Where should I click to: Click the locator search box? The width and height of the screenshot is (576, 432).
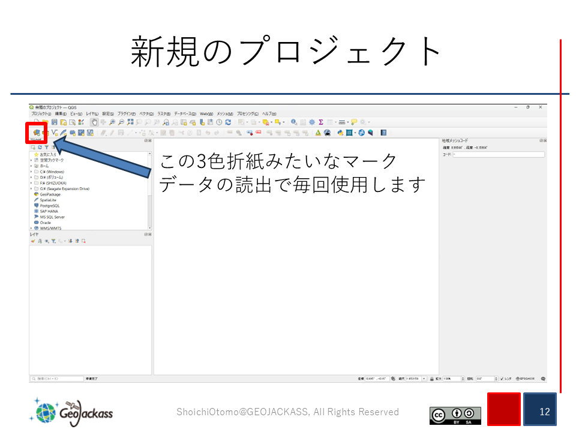click(57, 379)
